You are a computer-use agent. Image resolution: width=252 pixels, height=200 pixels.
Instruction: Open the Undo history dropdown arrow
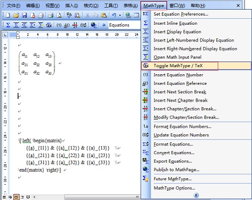120,16
